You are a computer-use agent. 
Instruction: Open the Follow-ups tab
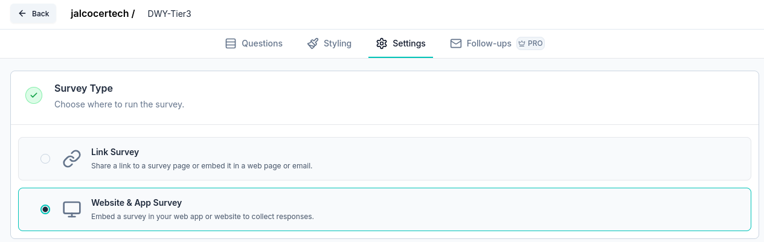tap(489, 43)
